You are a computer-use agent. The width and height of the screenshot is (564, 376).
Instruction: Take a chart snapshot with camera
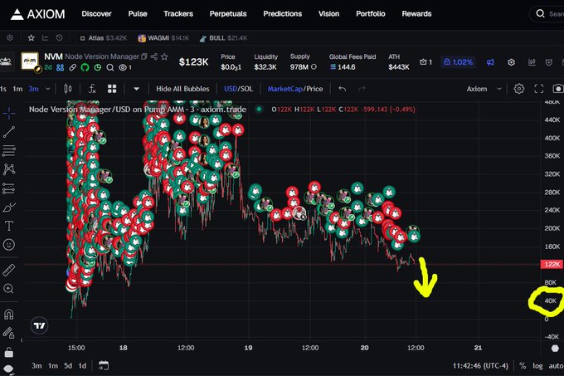click(558, 89)
